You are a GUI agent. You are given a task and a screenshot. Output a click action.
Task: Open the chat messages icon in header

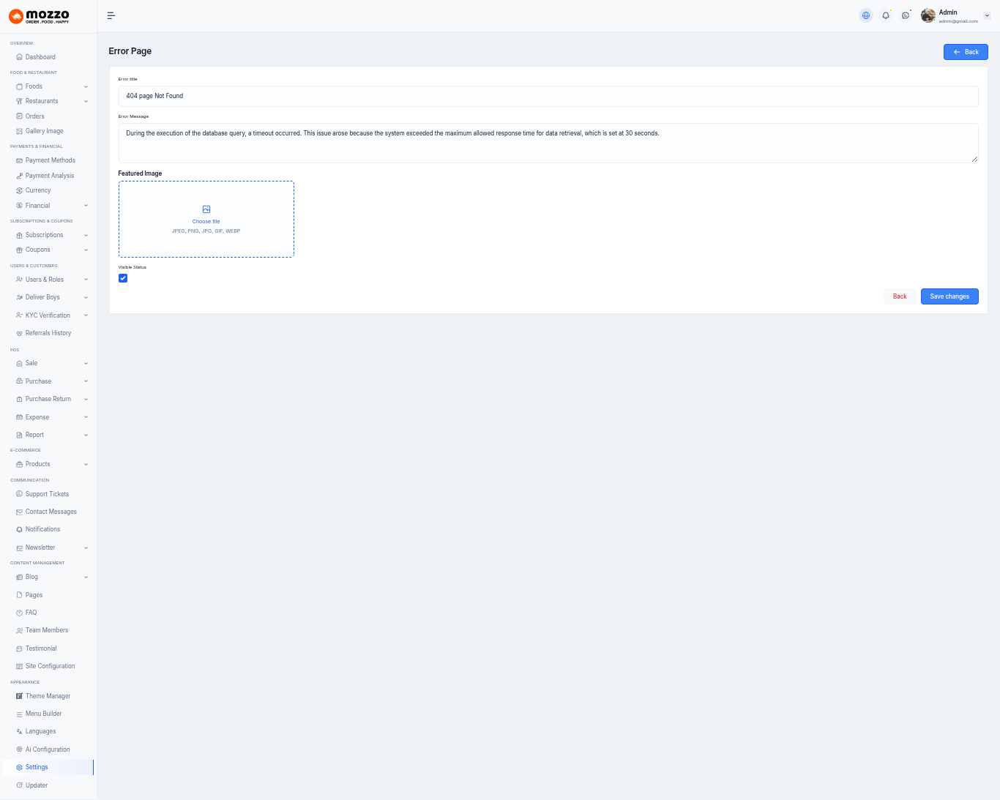906,15
